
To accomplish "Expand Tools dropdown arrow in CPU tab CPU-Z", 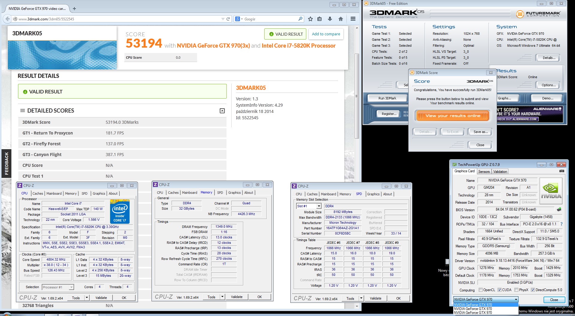I will pyautogui.click(x=87, y=298).
